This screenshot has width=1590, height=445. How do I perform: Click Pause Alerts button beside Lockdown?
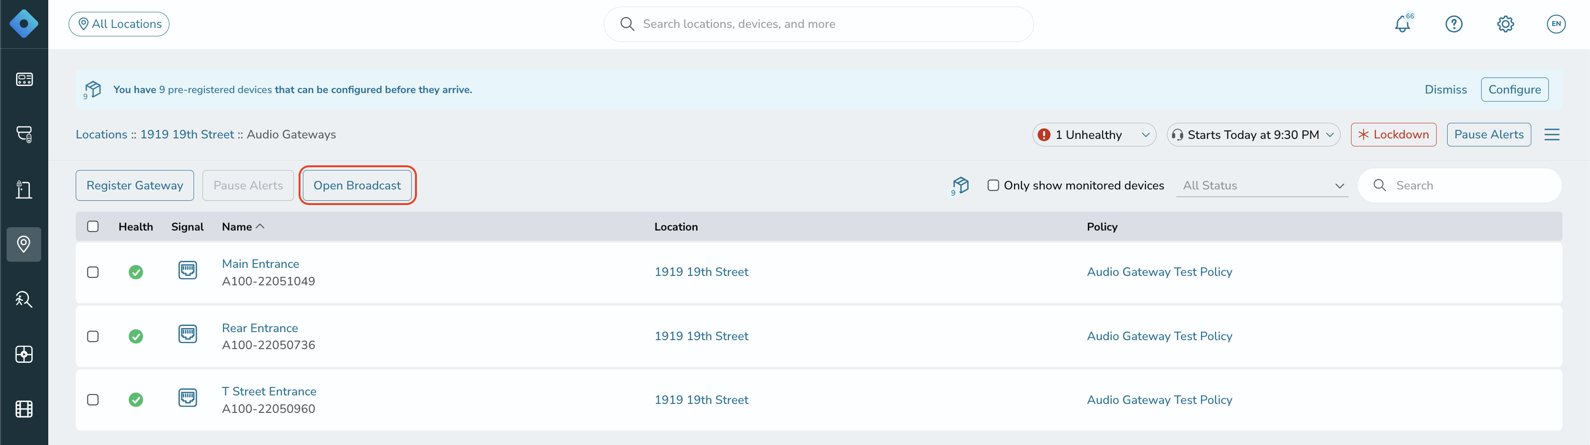[1489, 134]
